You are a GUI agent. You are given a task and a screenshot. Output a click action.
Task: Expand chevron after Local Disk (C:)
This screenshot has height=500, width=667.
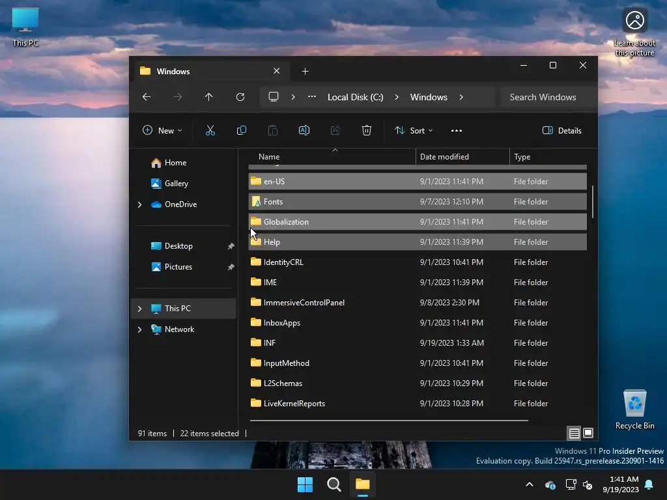(x=397, y=97)
